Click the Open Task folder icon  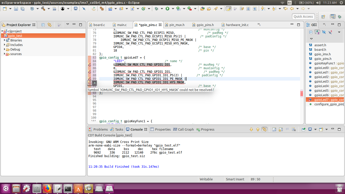coord(209,9)
